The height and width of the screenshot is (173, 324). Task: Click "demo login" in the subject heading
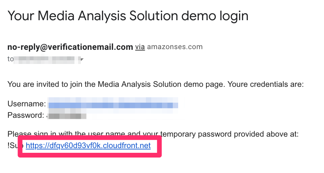click(x=215, y=16)
